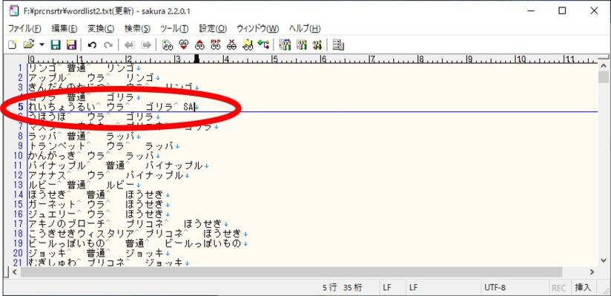The image size is (611, 296).
Task: Choose Save As with the purple floppy icon
Action: click(x=71, y=45)
